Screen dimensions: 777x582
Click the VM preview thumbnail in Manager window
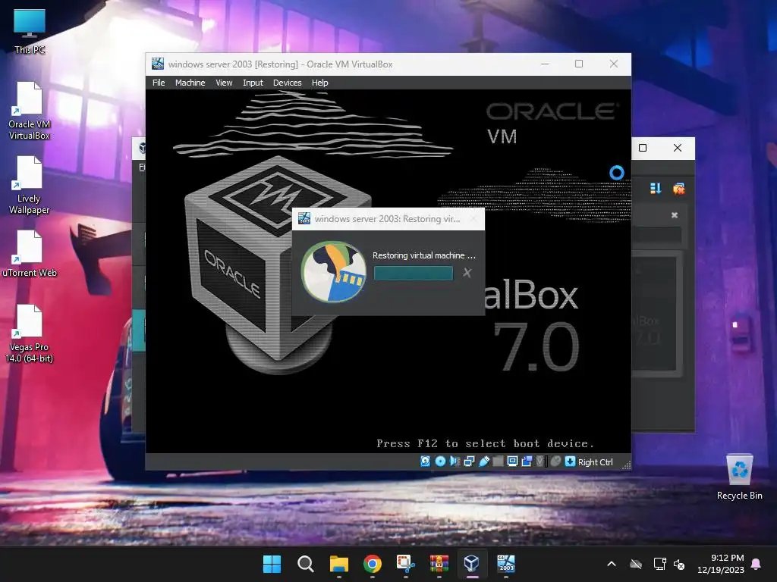pos(656,314)
